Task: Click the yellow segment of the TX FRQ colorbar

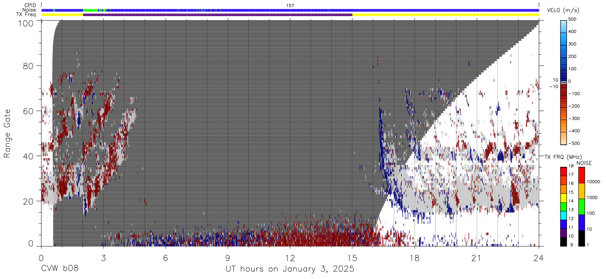Action: click(x=564, y=198)
